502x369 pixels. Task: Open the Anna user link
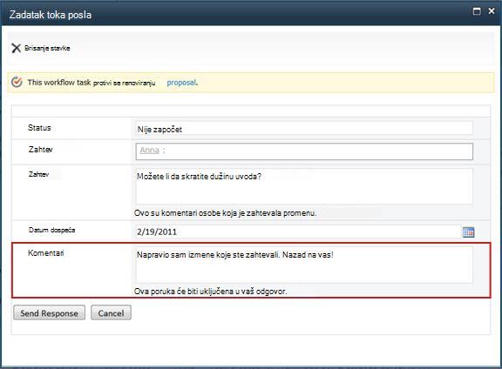coord(149,150)
